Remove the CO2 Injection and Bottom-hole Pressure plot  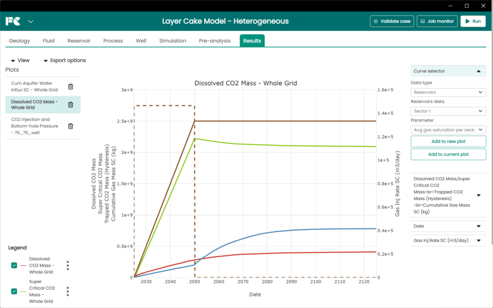coord(70,126)
